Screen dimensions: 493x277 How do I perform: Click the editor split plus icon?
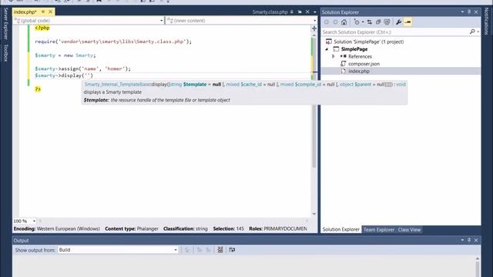click(314, 28)
